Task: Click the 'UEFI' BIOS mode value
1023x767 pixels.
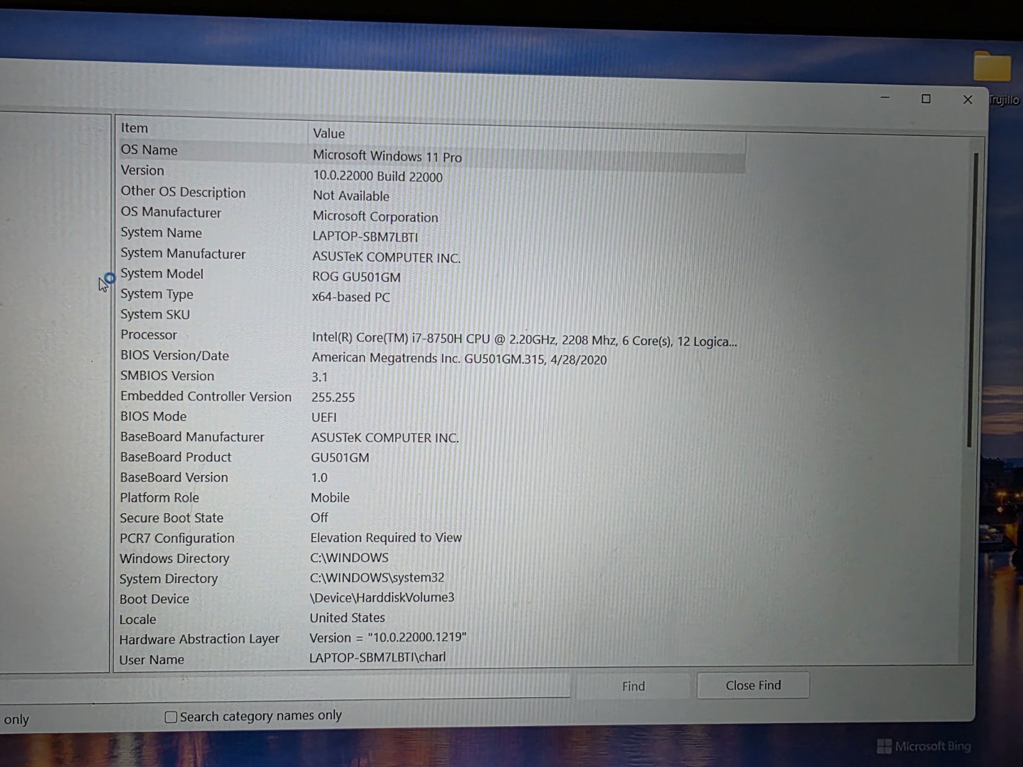Action: tap(324, 417)
